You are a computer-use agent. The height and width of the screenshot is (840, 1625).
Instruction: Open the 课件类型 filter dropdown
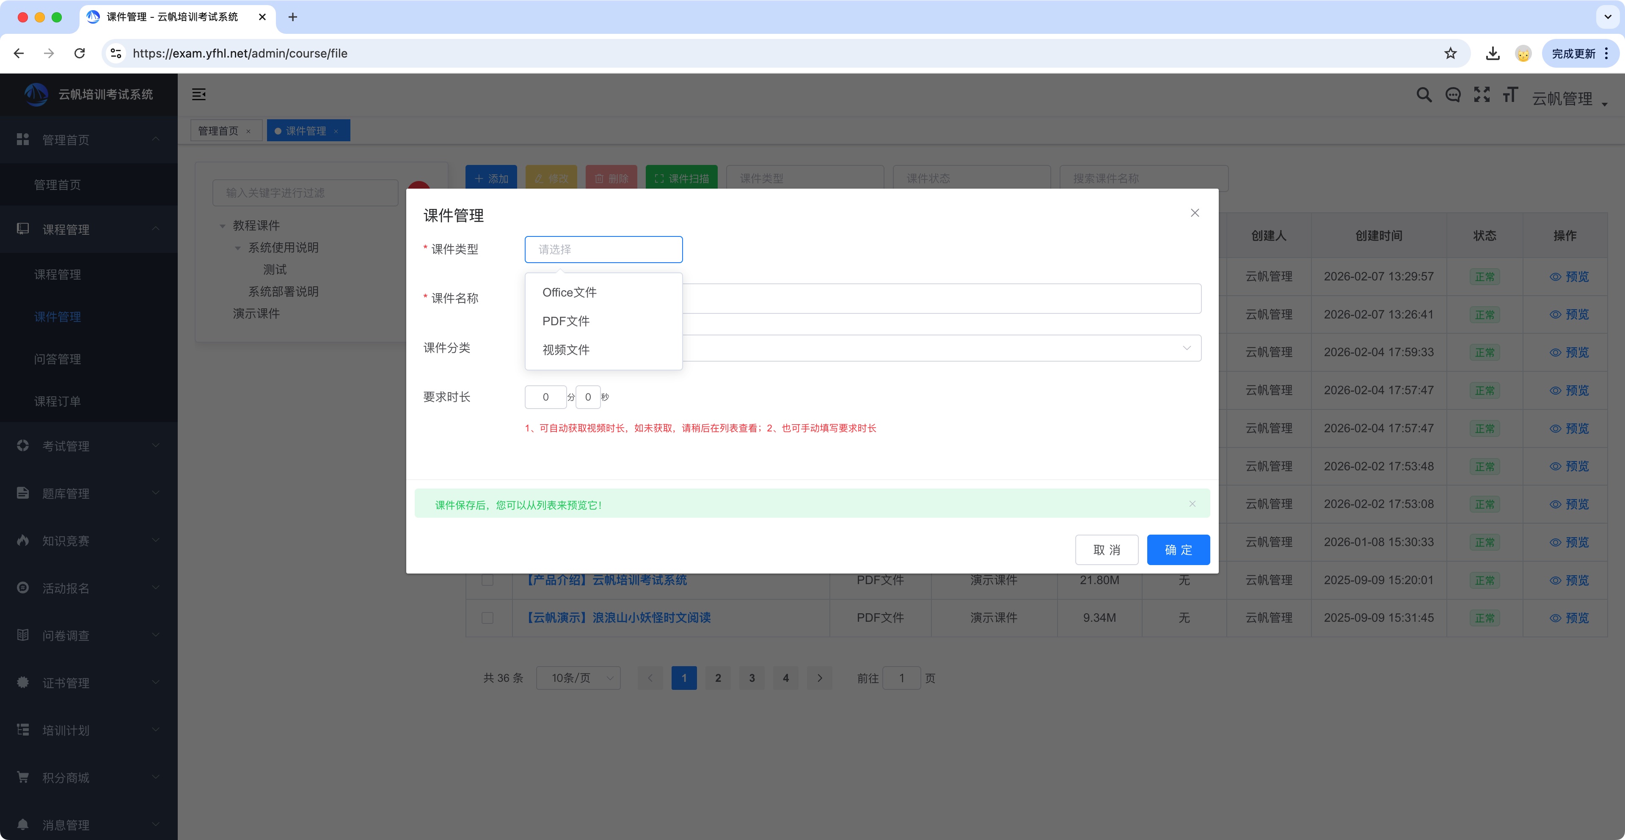[x=805, y=178]
